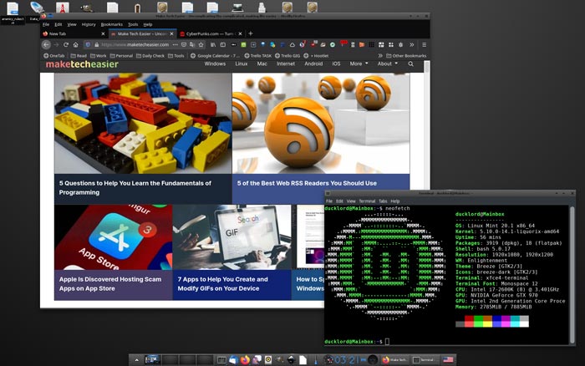Open the Terminal menu in the terminal window

(367, 201)
